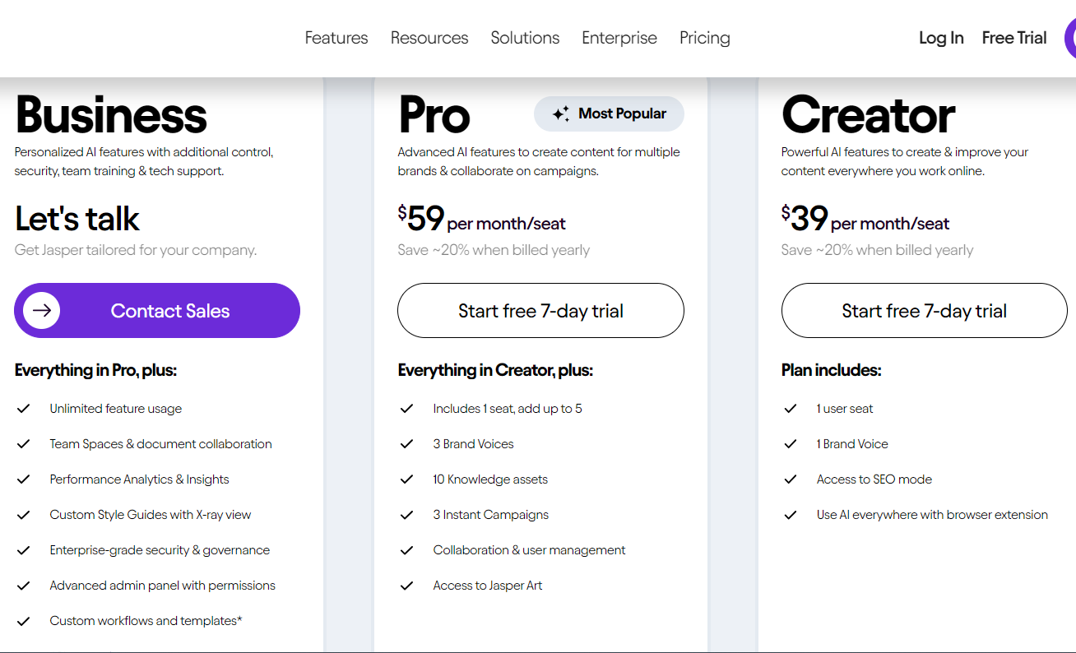Open the Features menu
This screenshot has width=1076, height=653.
[x=336, y=38]
